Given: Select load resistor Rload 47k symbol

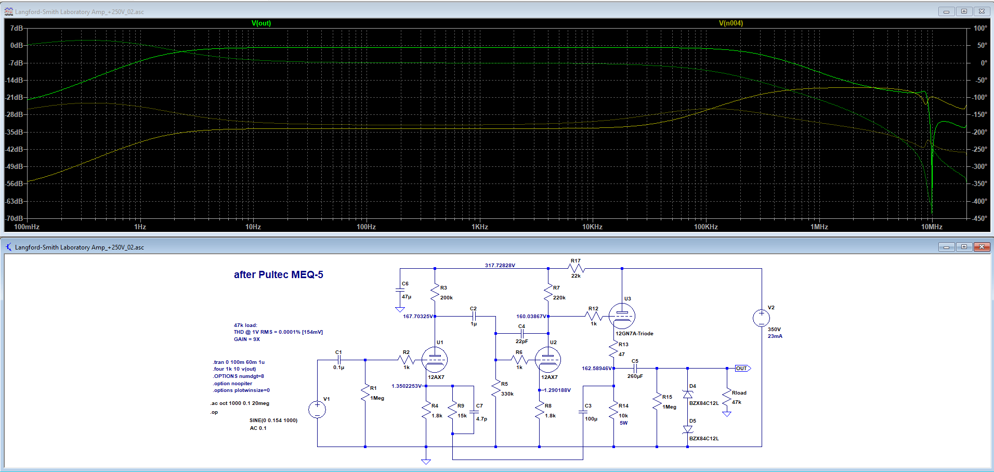Looking at the screenshot, I should tap(727, 398).
